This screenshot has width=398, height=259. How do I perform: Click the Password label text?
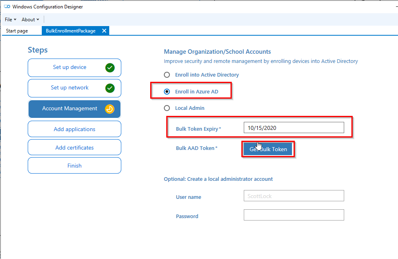[187, 216]
